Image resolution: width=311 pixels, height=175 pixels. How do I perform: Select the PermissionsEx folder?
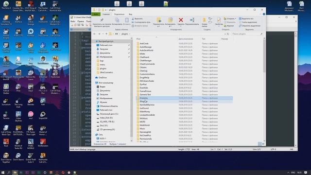coord(146,139)
